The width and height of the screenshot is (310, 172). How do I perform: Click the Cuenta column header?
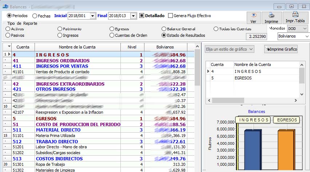point(23,47)
